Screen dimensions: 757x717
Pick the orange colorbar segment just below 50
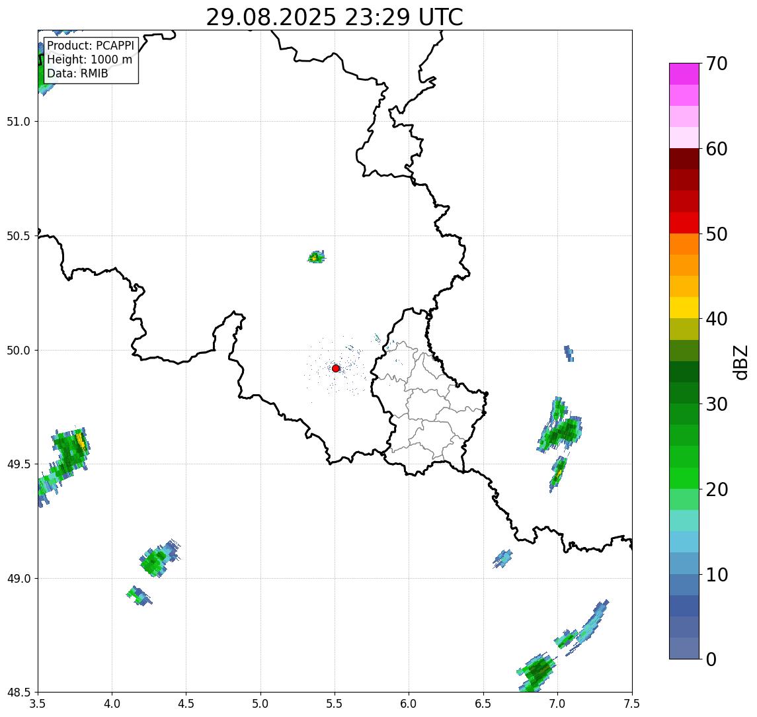tap(684, 244)
